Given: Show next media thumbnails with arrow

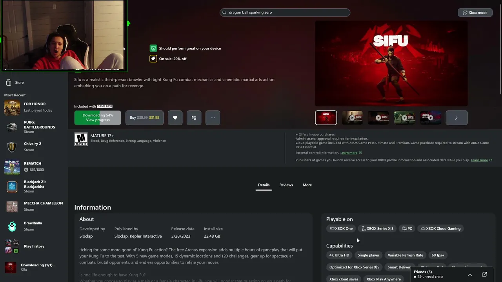Looking at the screenshot, I should pyautogui.click(x=457, y=117).
